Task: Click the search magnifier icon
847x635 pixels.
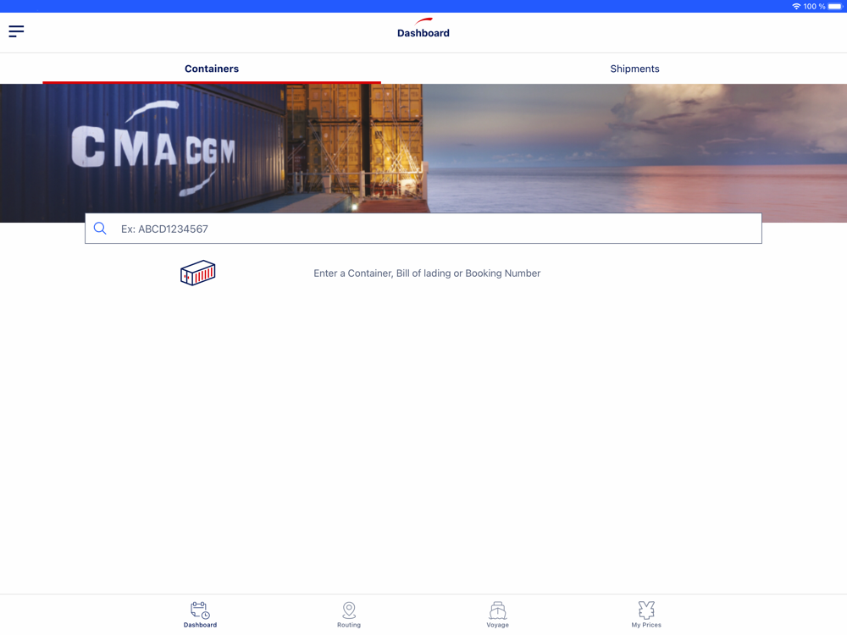Action: coord(100,229)
